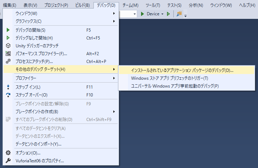Click ブレークポイントの設定/解除(G) entry
Viewport: 258px width, 168px height.
[60, 104]
